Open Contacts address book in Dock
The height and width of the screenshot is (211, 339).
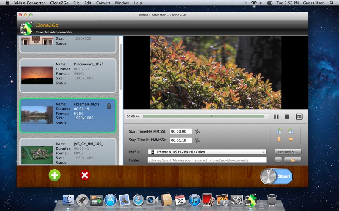(x=167, y=200)
